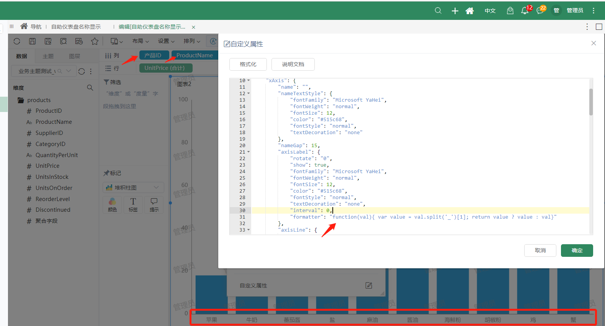Click the 标签 label mark button
Screen dimensions: 605x326
coord(133,205)
